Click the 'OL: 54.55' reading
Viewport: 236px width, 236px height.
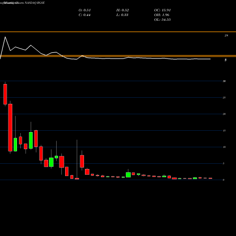[x=162, y=20]
